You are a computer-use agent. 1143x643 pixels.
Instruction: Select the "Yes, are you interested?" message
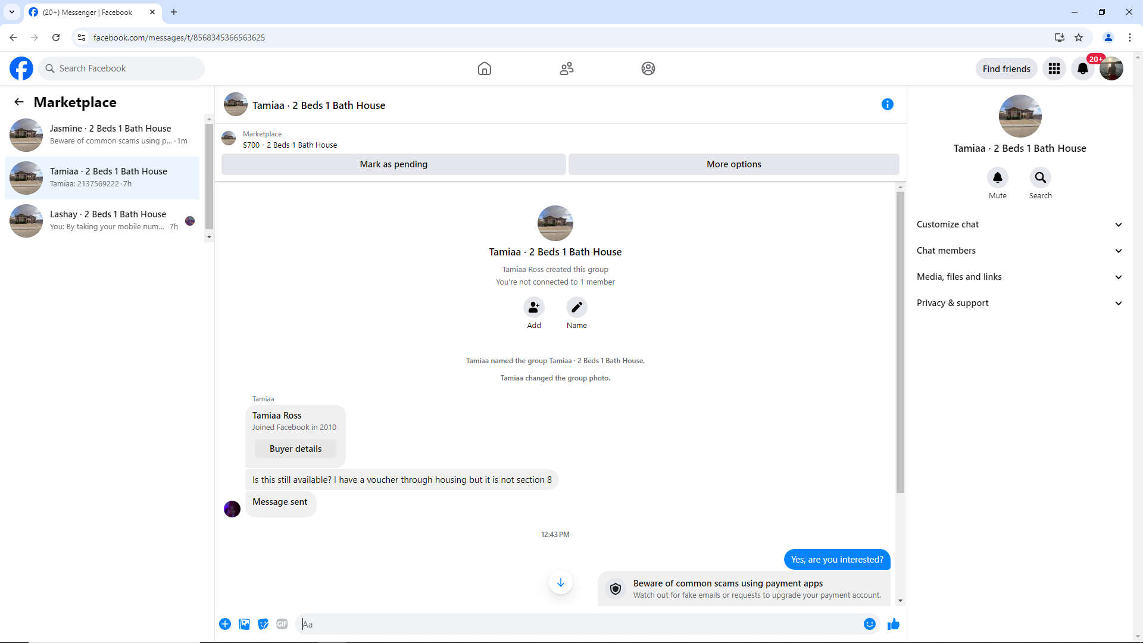pos(837,560)
